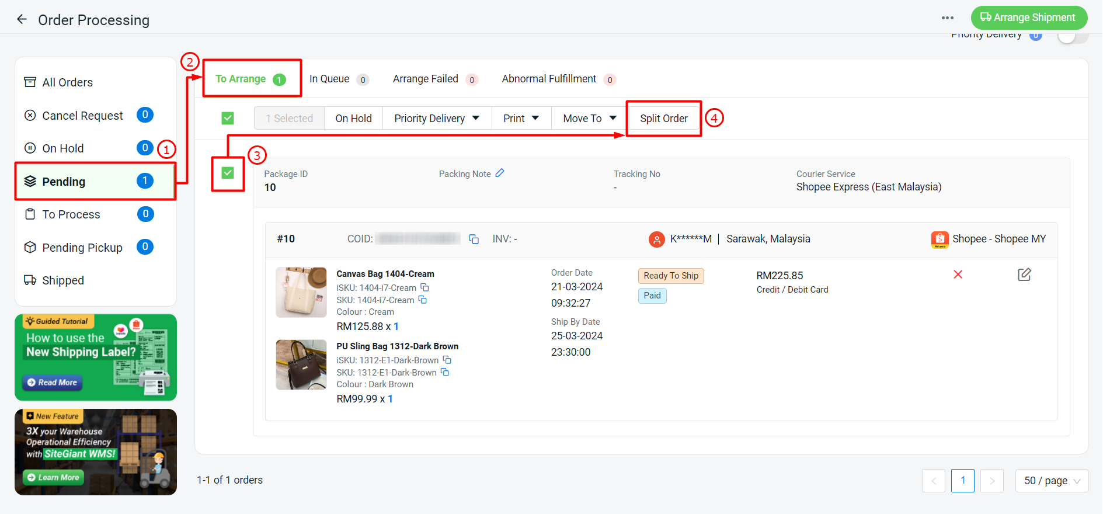Toggle the Priority Delivery switch
Screen dimensions: 1103x514
click(1072, 36)
